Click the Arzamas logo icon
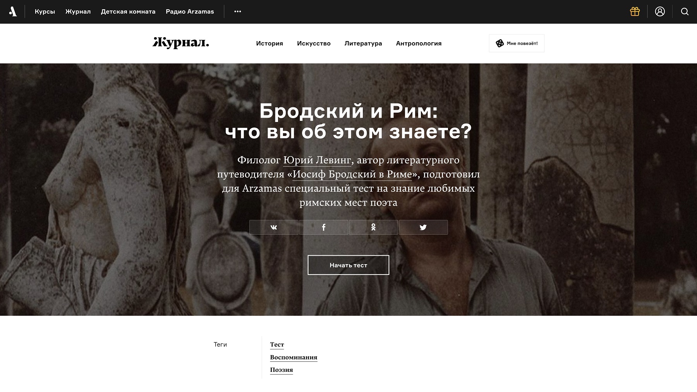The height and width of the screenshot is (392, 697). 13,12
